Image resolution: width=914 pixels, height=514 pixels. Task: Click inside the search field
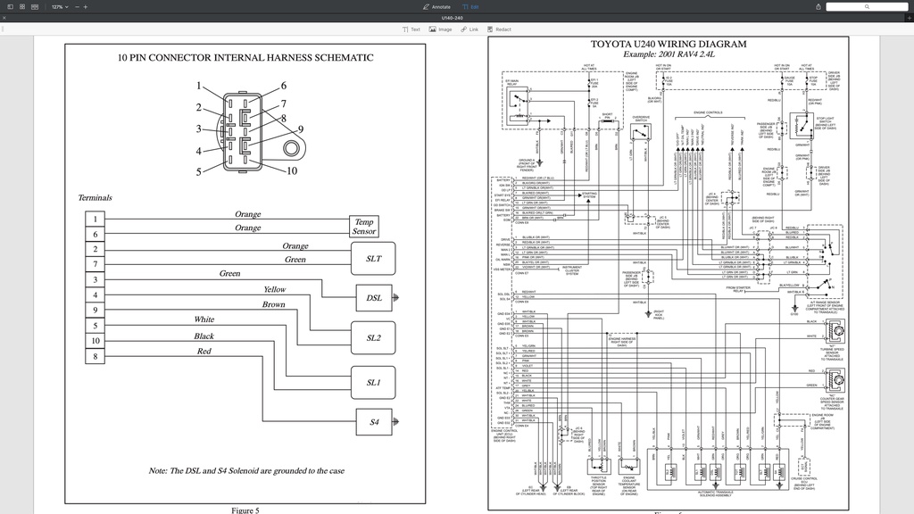866,6
